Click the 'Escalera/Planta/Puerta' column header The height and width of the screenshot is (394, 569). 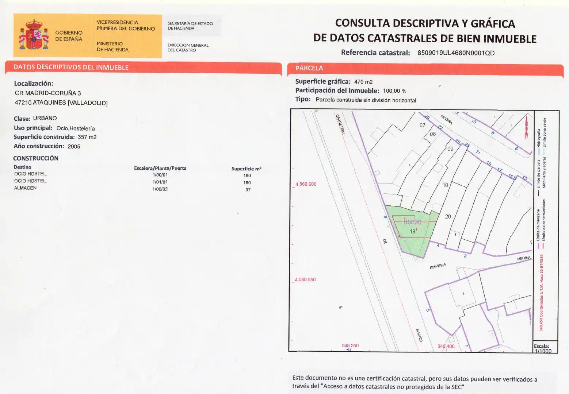[x=160, y=168]
